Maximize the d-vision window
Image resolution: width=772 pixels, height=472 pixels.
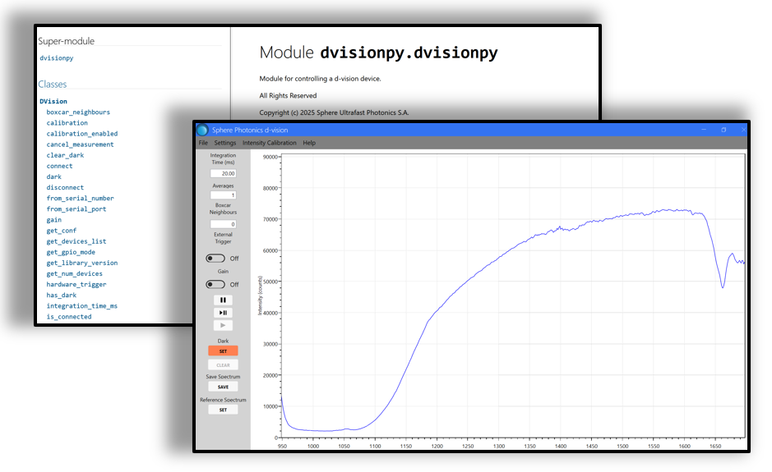coord(723,130)
